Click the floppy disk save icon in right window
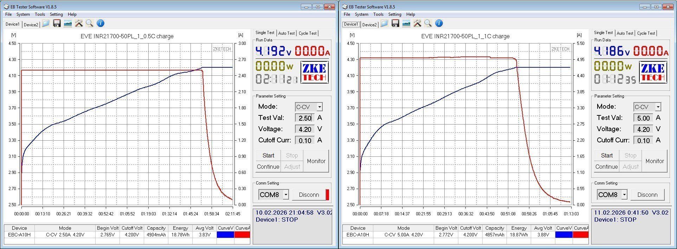This screenshot has width=677, height=249. tap(395, 23)
